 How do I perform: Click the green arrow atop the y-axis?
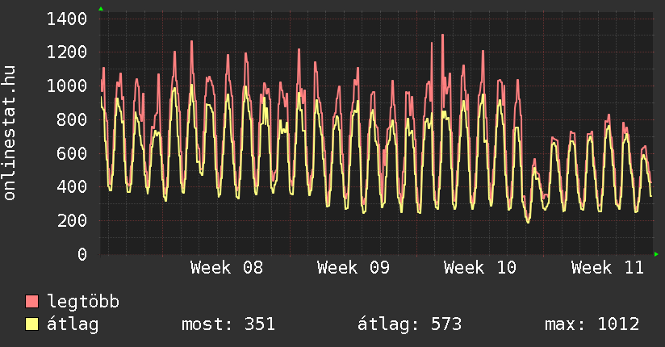100,9
